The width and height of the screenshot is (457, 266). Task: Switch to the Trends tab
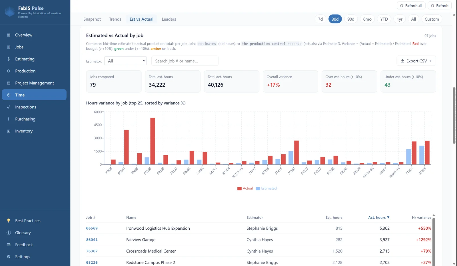pyautogui.click(x=115, y=19)
